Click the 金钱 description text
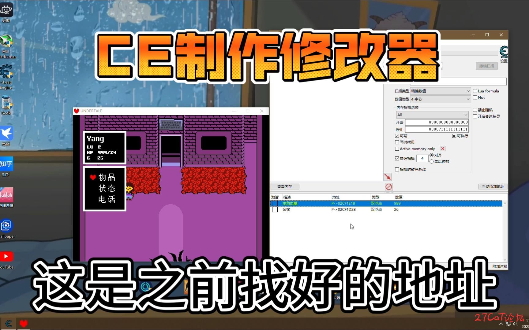Viewport: 529px width, 330px height. pos(286,210)
